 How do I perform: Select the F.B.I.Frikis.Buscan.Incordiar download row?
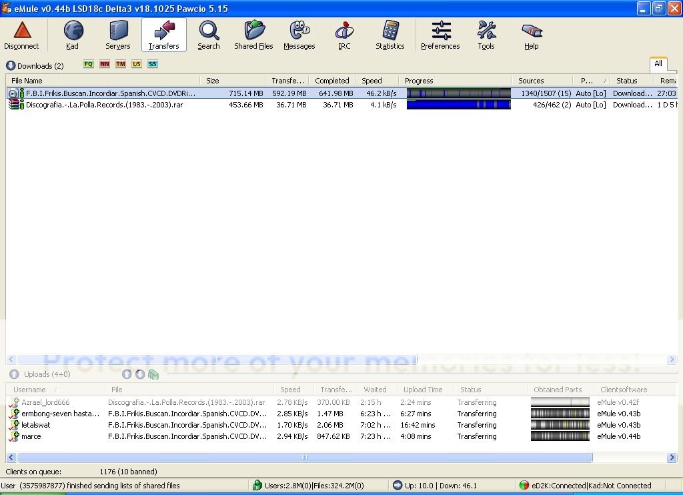(x=341, y=93)
